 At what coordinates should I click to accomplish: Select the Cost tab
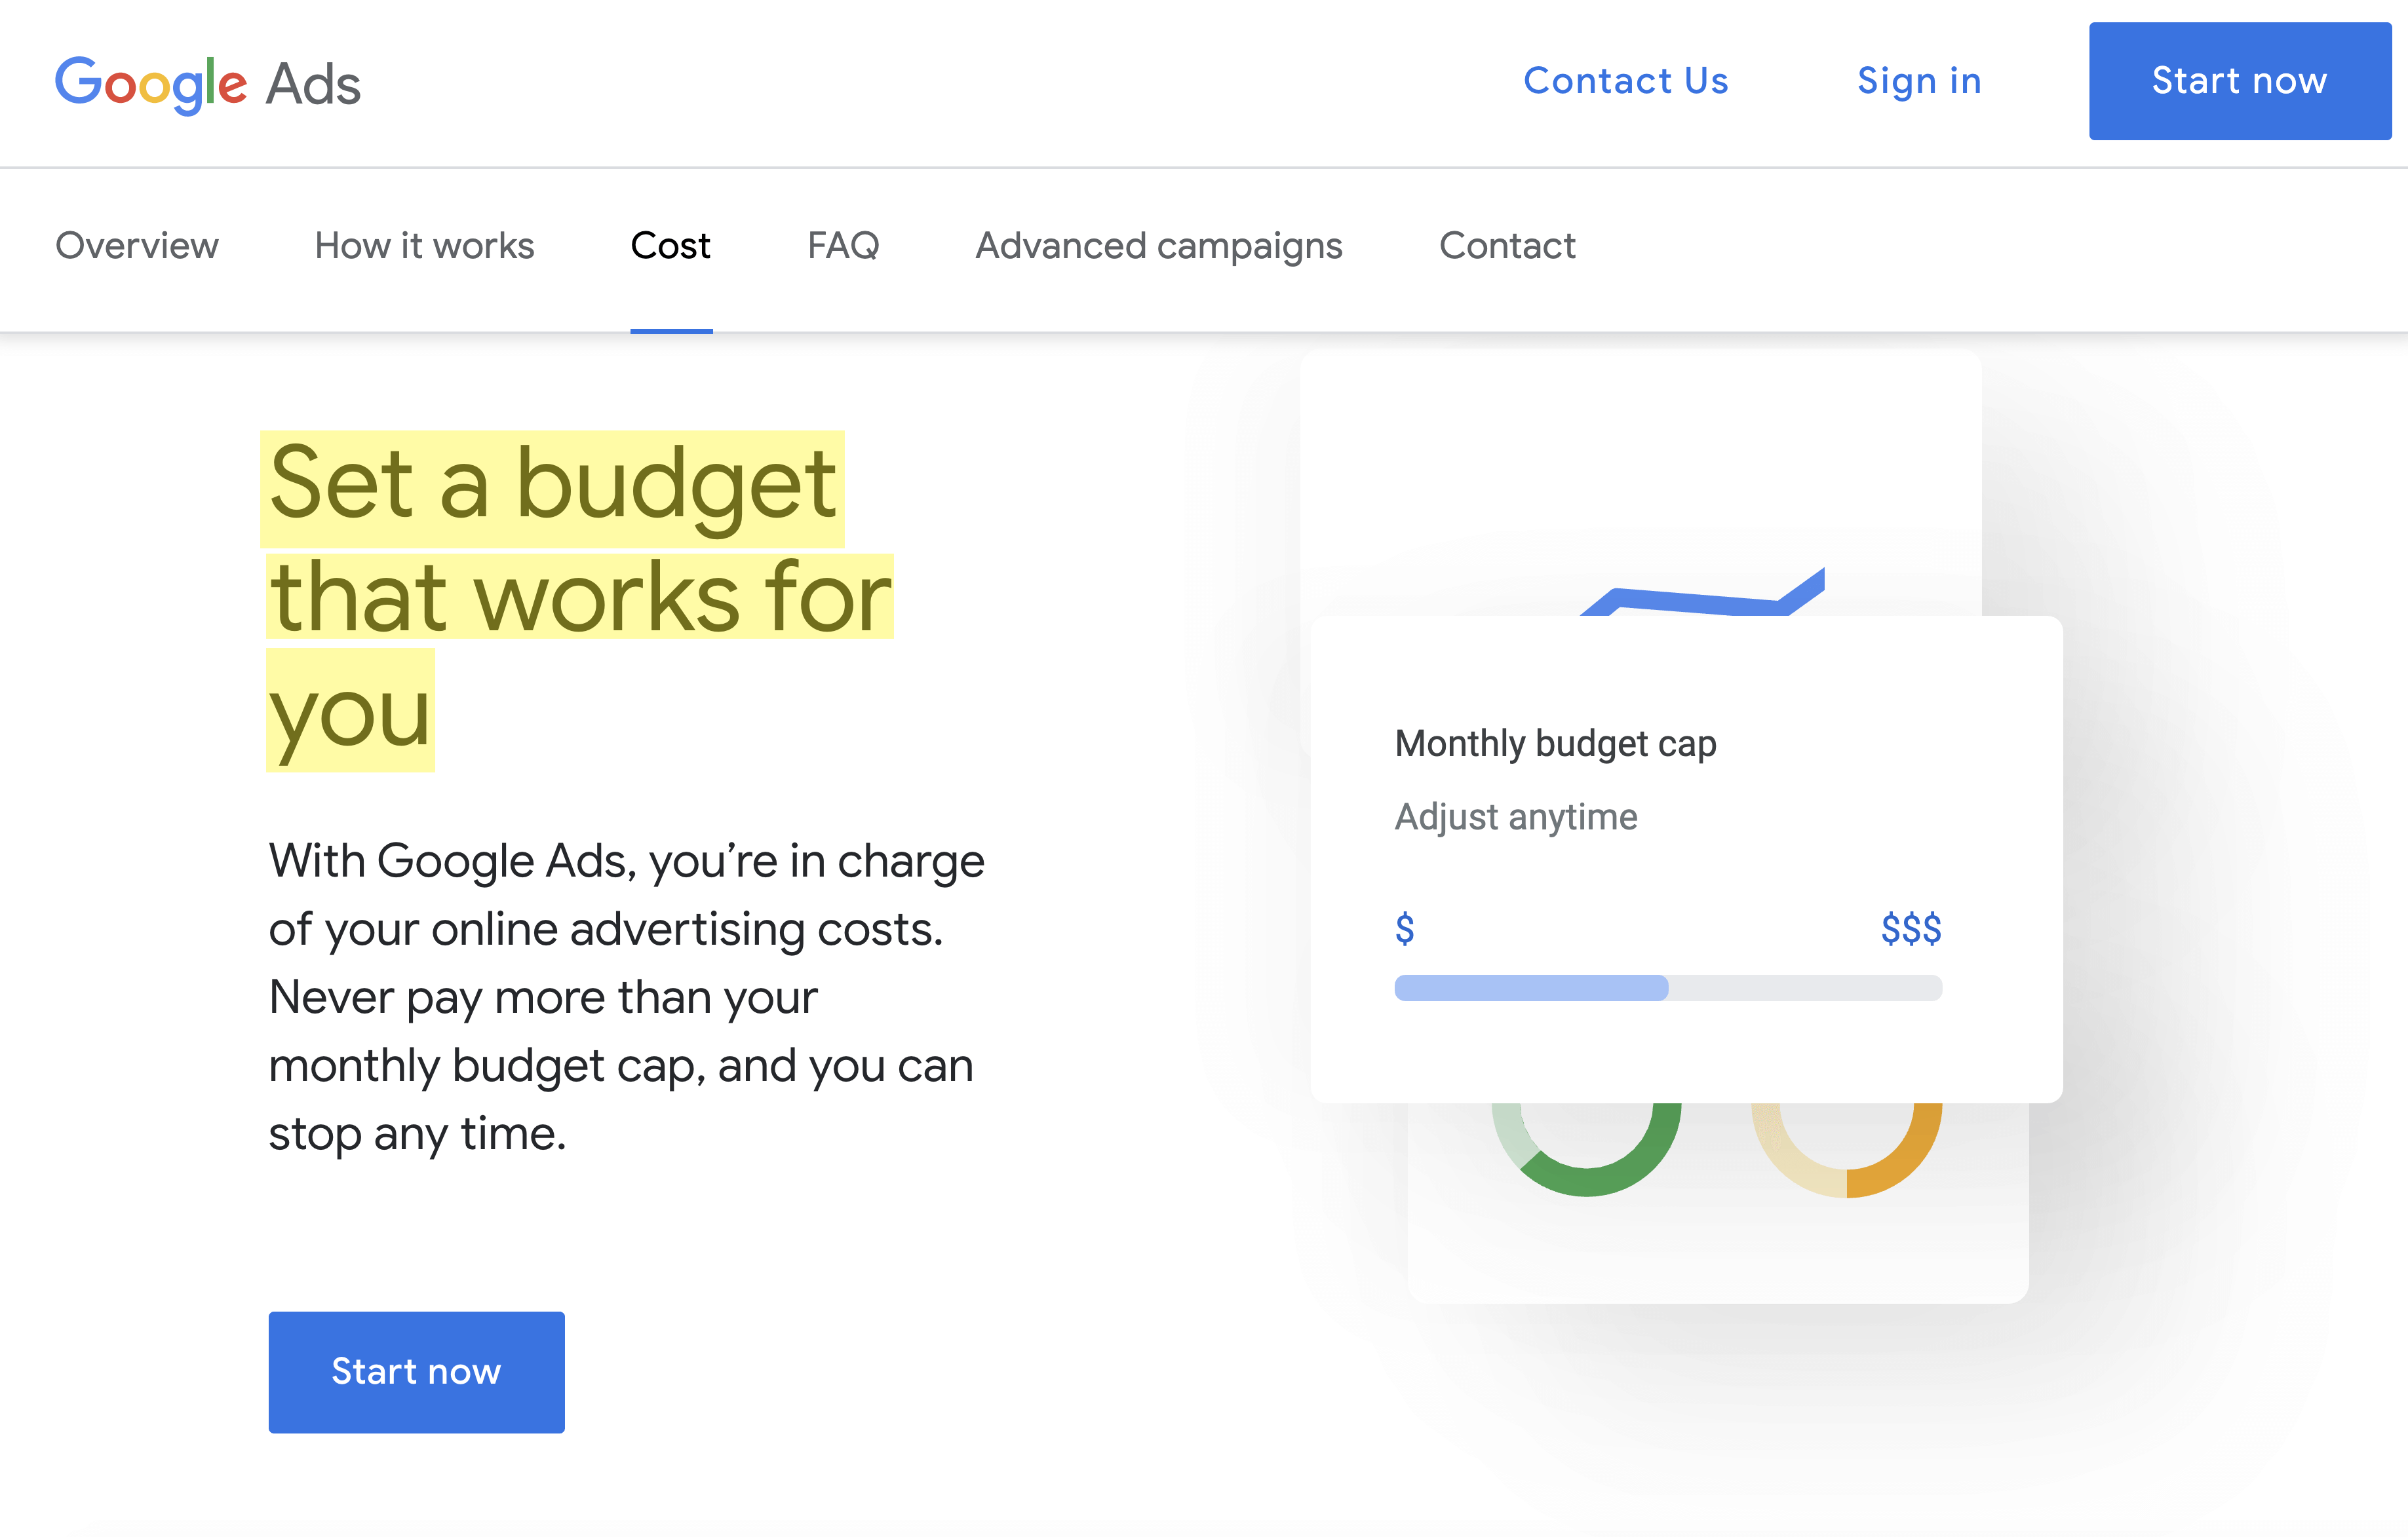tap(670, 246)
